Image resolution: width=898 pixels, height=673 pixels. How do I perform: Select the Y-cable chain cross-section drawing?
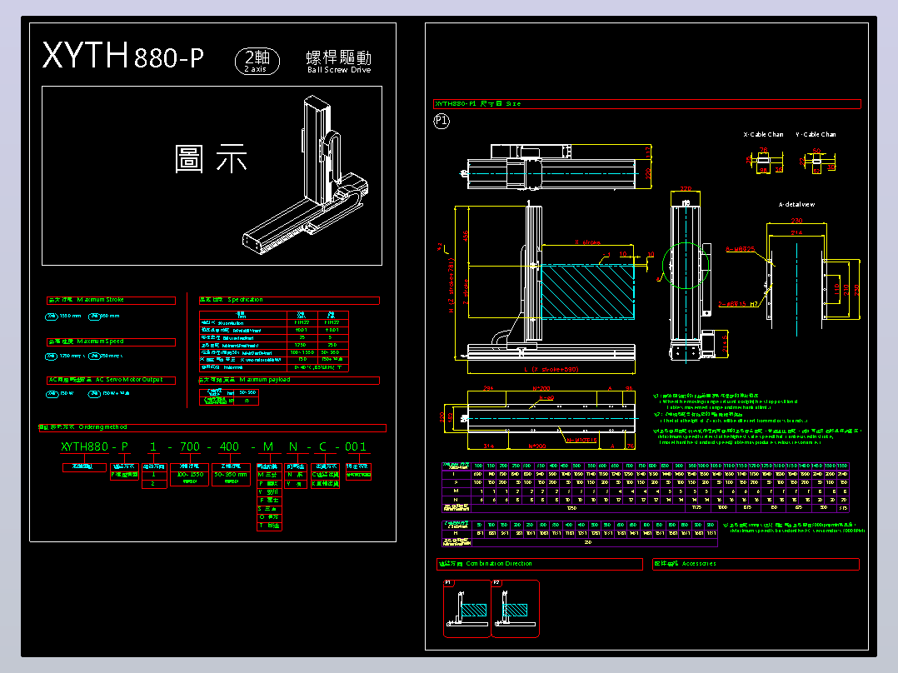(818, 161)
